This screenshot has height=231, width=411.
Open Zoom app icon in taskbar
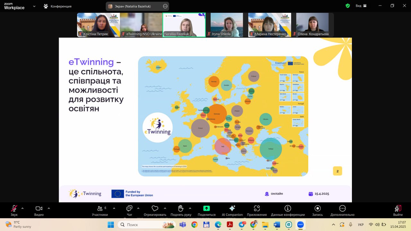[301, 225]
